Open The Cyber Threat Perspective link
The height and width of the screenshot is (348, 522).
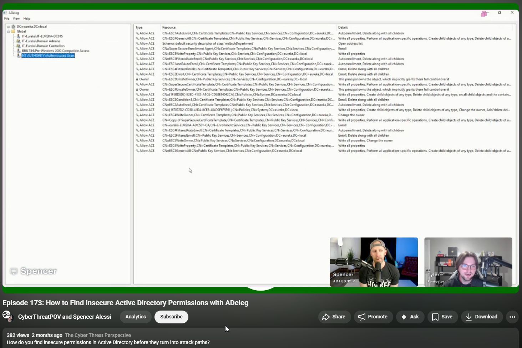pyautogui.click(x=98, y=335)
